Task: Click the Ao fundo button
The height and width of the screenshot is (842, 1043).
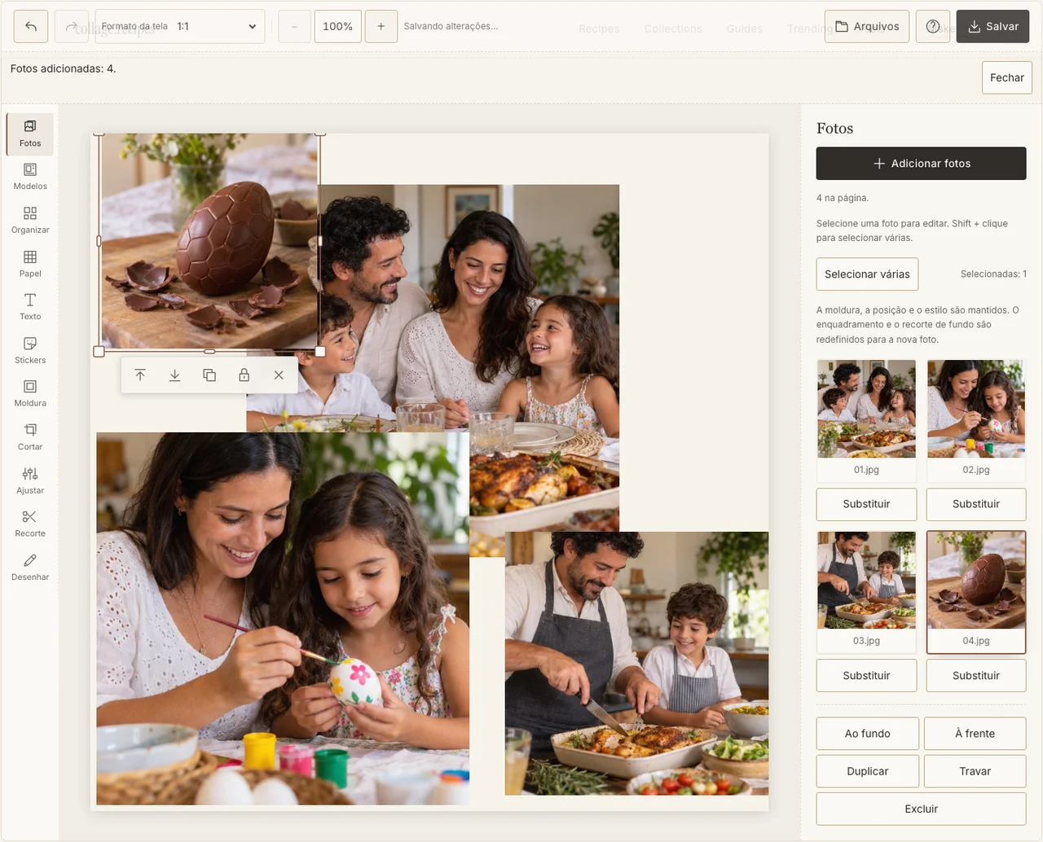Action: 868,734
